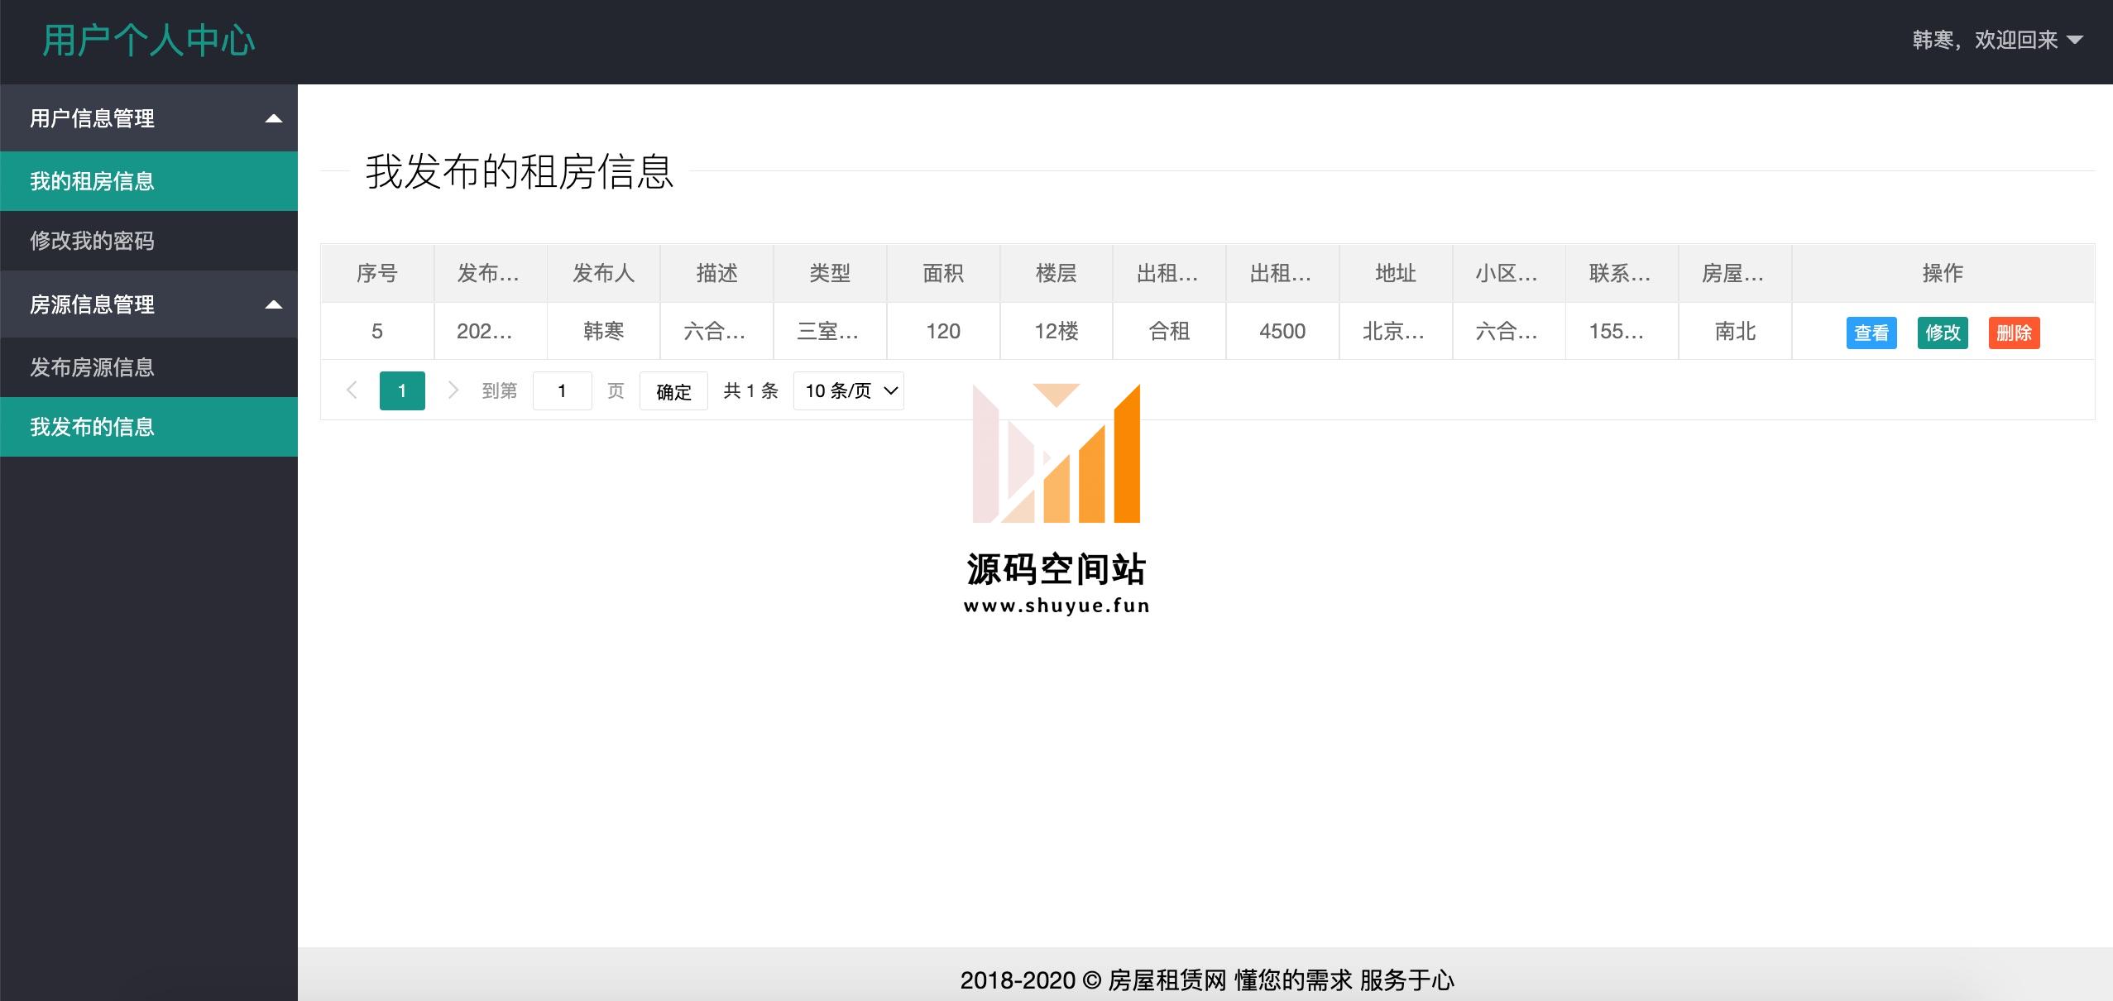Open 修改我的密码 menu item
This screenshot has height=1001, width=2113.
[x=149, y=241]
